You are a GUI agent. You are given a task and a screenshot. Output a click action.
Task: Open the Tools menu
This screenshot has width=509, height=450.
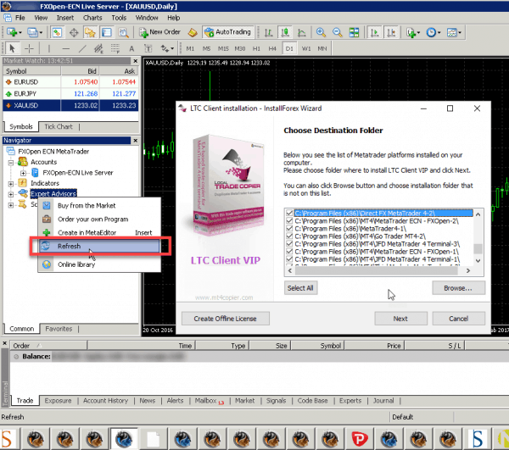(x=119, y=18)
